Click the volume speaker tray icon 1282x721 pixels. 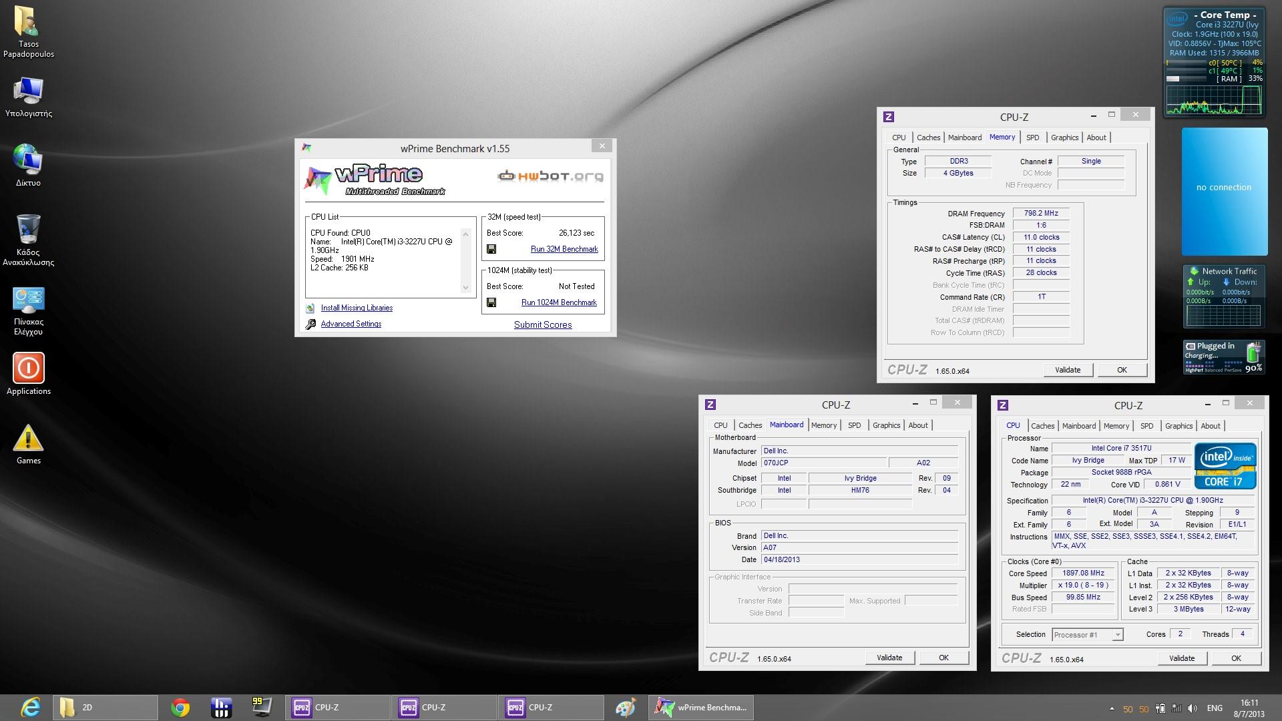[1193, 708]
